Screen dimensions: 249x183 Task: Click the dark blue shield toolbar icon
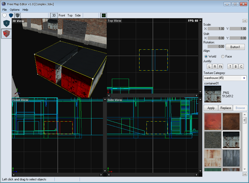11,15
